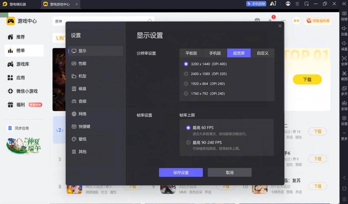This screenshot has height=204, width=348.
Task: Open the downloads icon with red badge
Action: (x=271, y=21)
